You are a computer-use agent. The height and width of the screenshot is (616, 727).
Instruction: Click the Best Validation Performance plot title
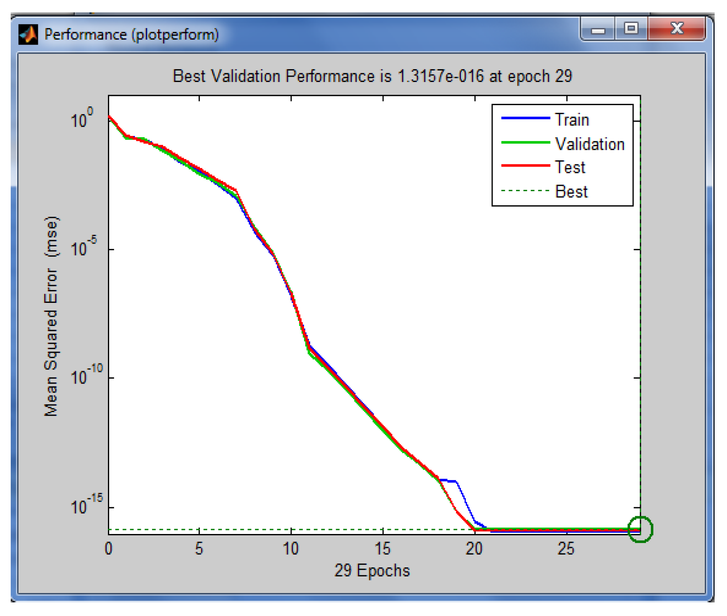point(372,76)
